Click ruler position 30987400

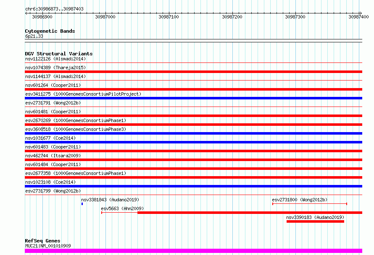(x=359, y=17)
